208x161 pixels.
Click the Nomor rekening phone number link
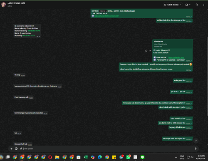34,31
